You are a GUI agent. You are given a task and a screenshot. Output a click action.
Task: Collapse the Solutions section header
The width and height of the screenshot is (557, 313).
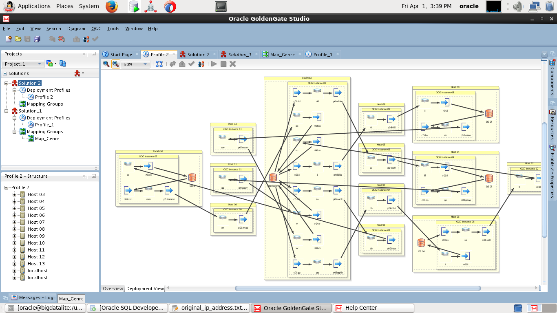[5, 74]
